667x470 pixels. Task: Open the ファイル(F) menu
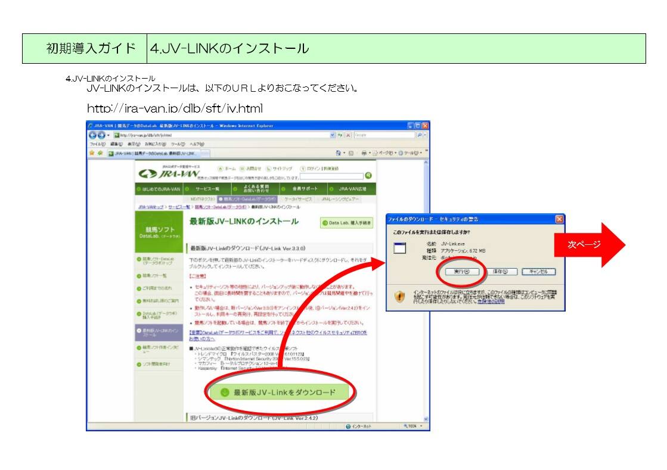97,145
